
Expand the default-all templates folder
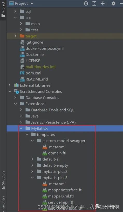[x=32, y=159]
